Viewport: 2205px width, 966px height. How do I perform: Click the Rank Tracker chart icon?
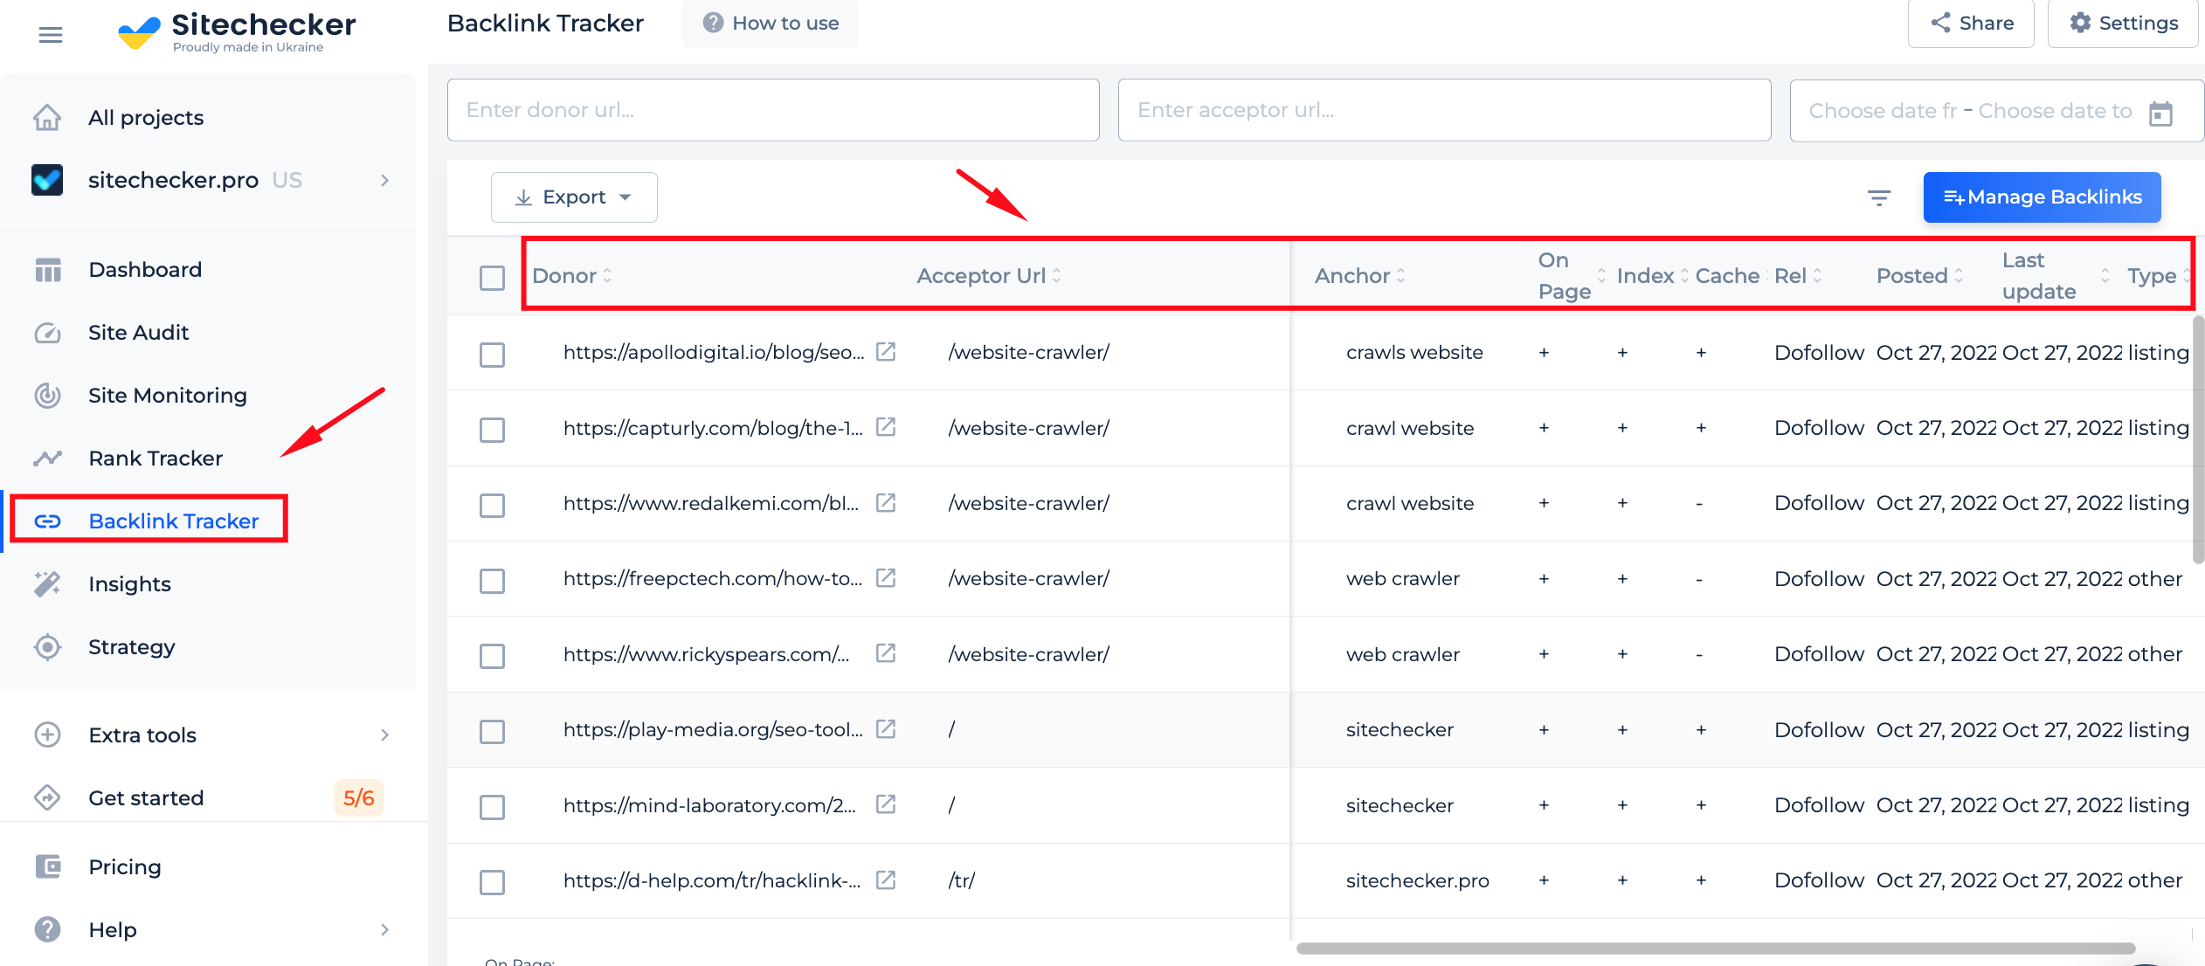tap(47, 458)
